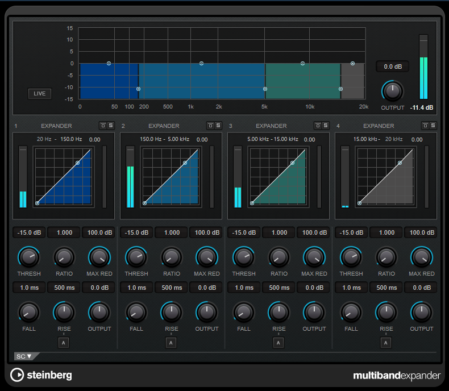Solo band 1 with the S button
Image resolution: width=449 pixels, height=391 pixels.
tap(111, 126)
